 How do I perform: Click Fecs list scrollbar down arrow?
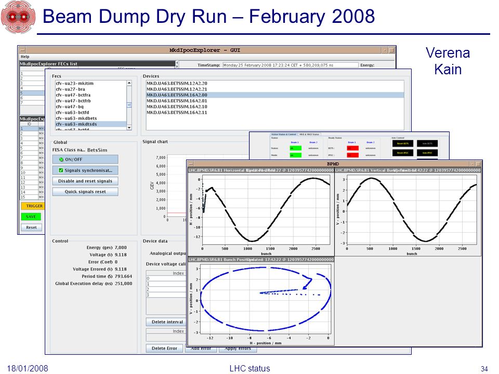129,128
